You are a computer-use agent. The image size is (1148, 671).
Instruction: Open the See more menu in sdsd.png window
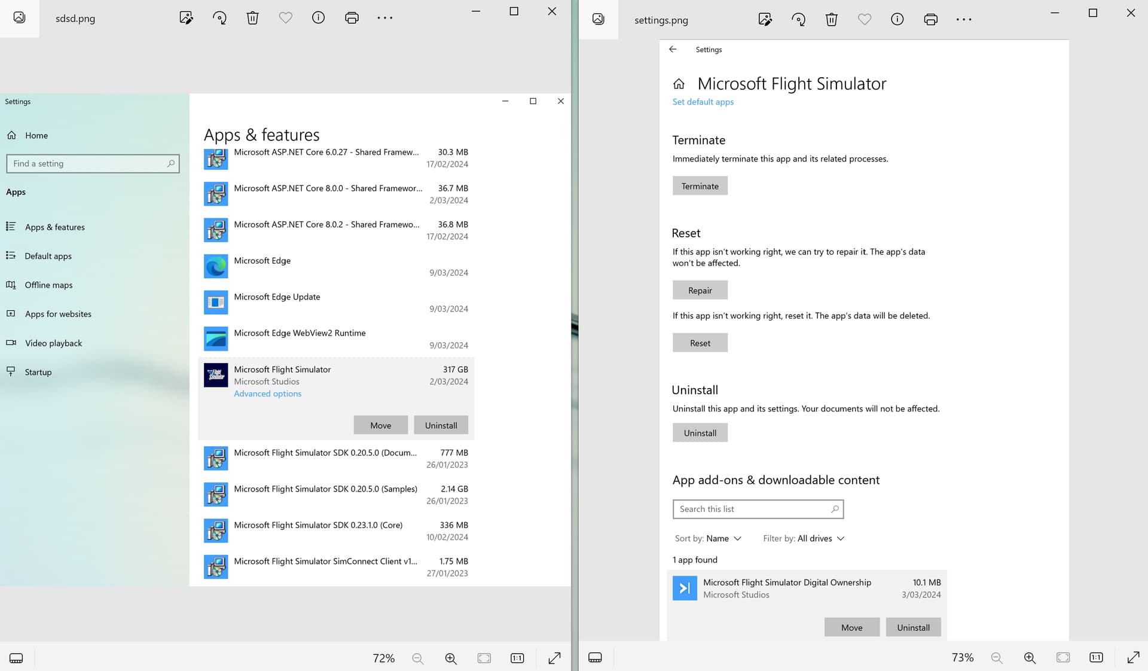(385, 18)
